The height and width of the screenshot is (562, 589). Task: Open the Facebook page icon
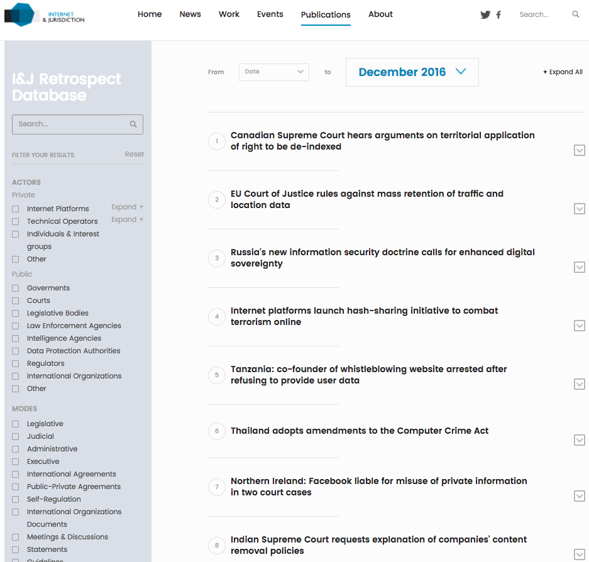498,14
